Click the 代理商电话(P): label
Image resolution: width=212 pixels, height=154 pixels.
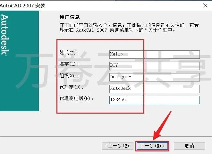[x=76, y=98]
